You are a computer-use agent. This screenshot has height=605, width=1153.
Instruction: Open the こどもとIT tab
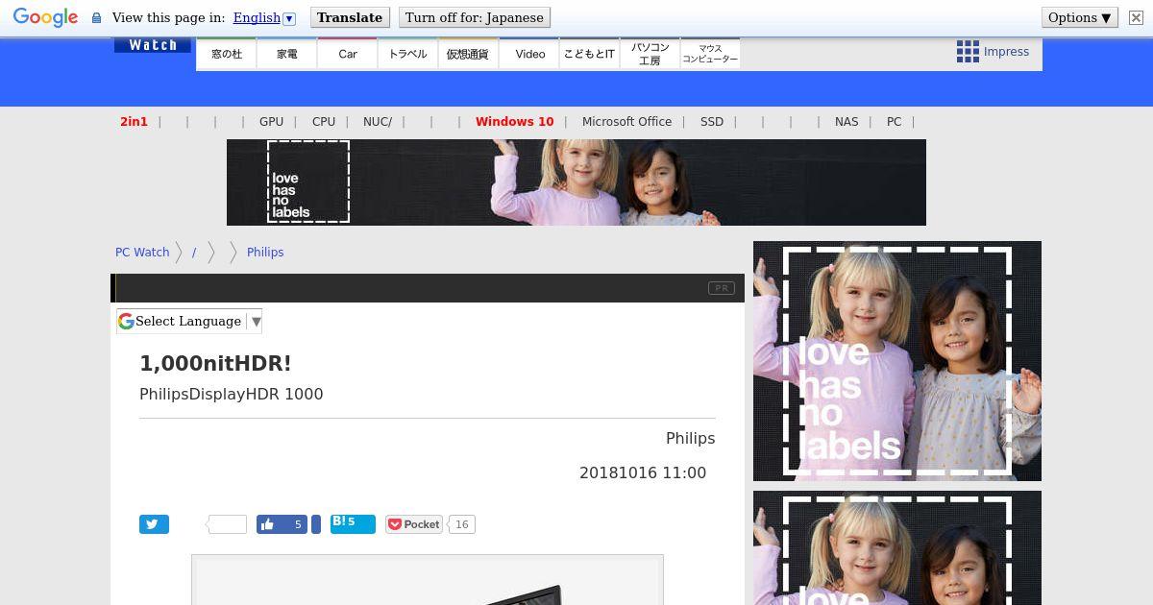tap(589, 54)
